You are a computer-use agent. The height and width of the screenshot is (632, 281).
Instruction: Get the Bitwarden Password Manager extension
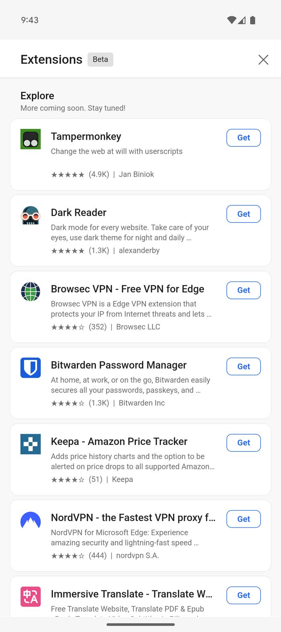[244, 366]
